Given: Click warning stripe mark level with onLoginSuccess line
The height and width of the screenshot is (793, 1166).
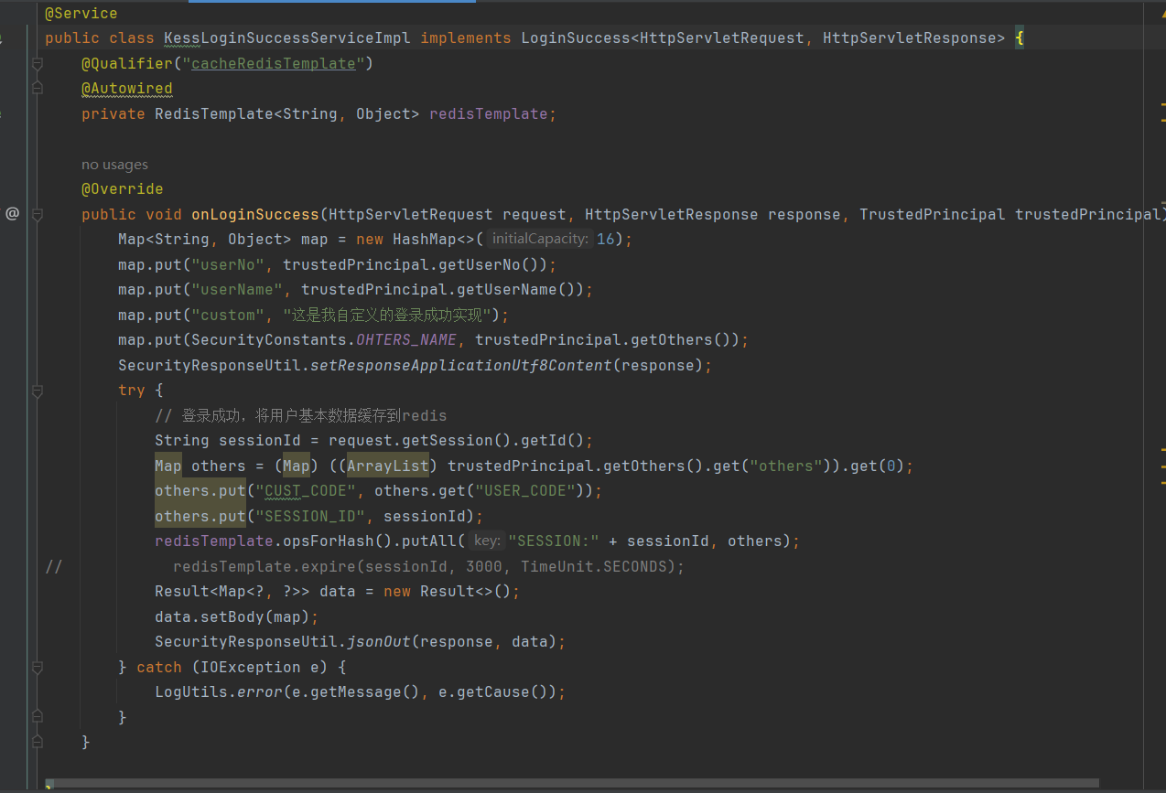Looking at the screenshot, I should (1161, 204).
